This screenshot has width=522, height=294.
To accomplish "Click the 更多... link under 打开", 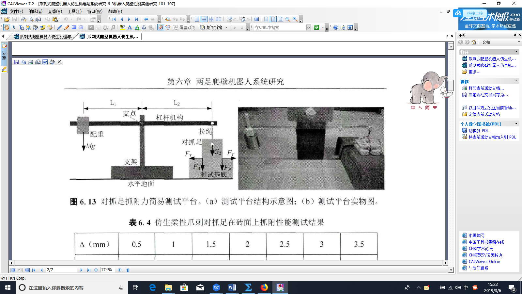I will click(x=474, y=72).
